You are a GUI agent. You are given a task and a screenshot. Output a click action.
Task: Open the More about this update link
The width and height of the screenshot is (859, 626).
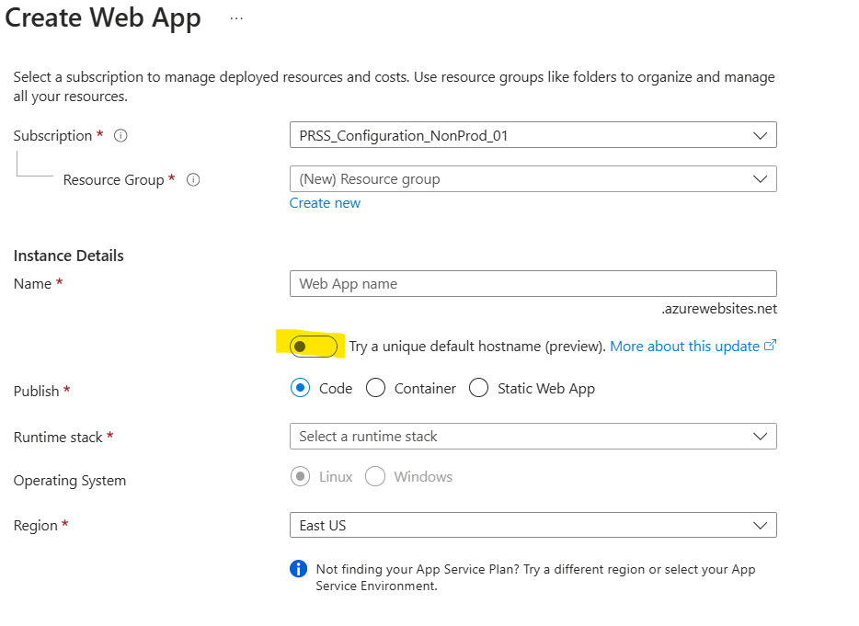point(685,347)
